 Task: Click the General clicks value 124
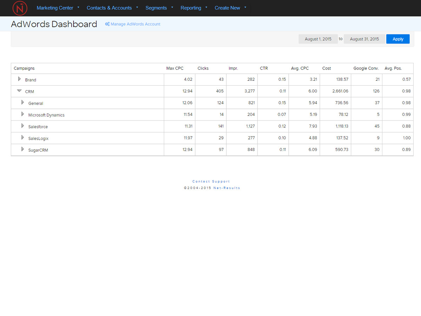[220, 103]
